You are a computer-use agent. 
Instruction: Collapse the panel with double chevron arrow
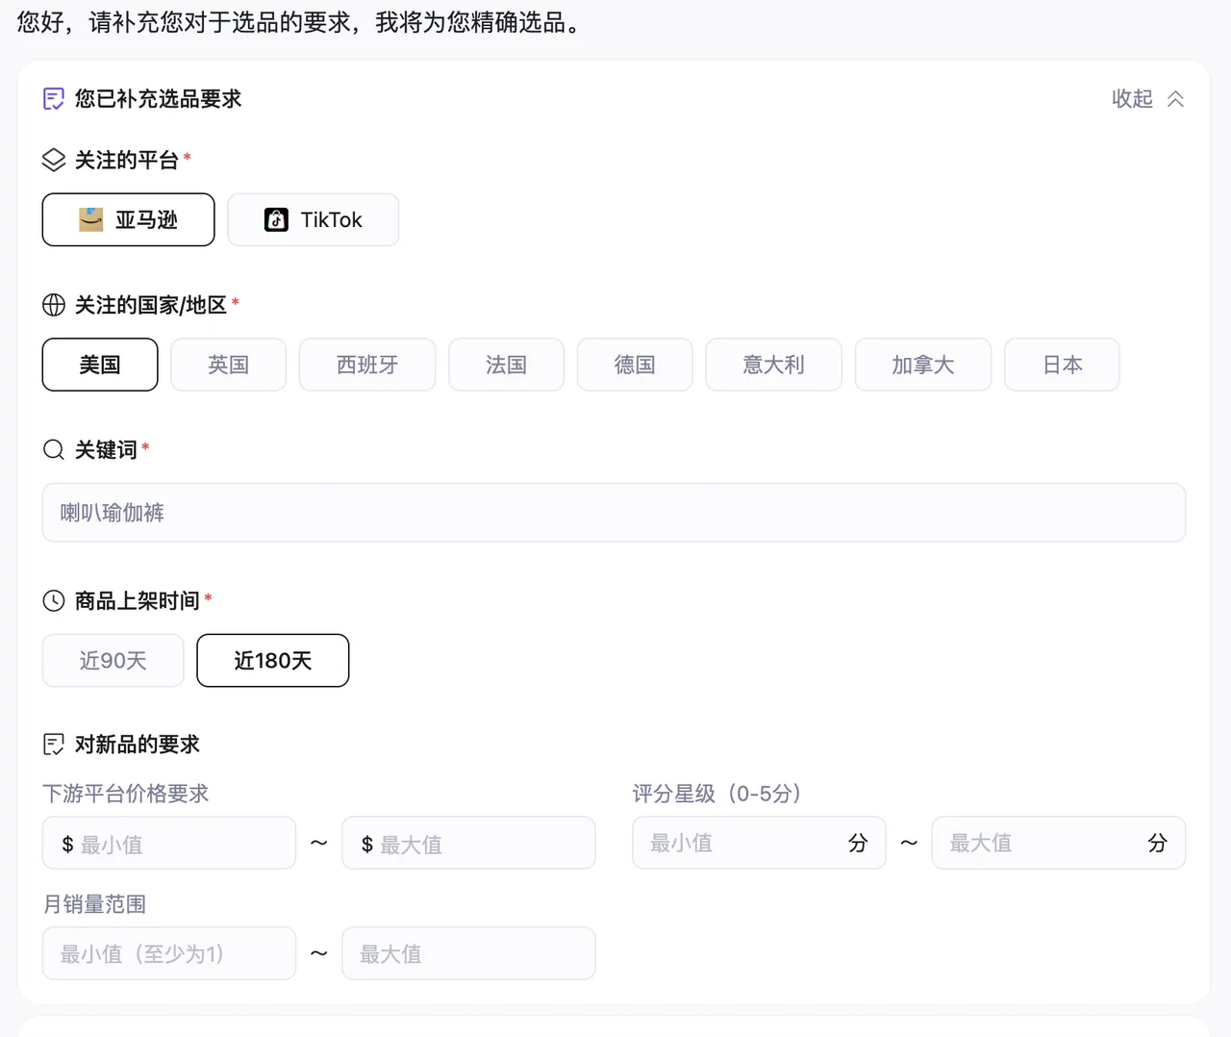tap(1175, 99)
